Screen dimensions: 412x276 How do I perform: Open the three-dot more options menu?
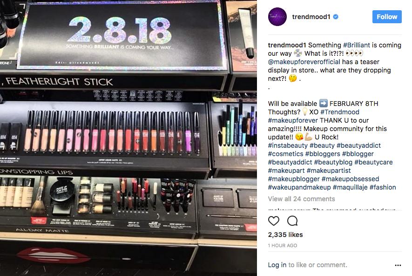pyautogui.click(x=398, y=265)
